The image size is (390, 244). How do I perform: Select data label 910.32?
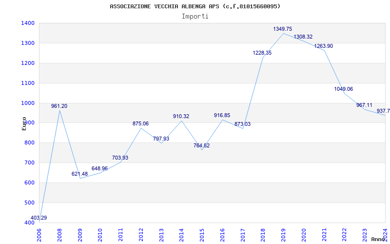181,116
